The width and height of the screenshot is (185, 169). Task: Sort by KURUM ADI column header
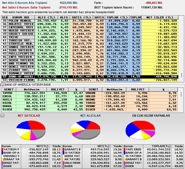point(21,18)
